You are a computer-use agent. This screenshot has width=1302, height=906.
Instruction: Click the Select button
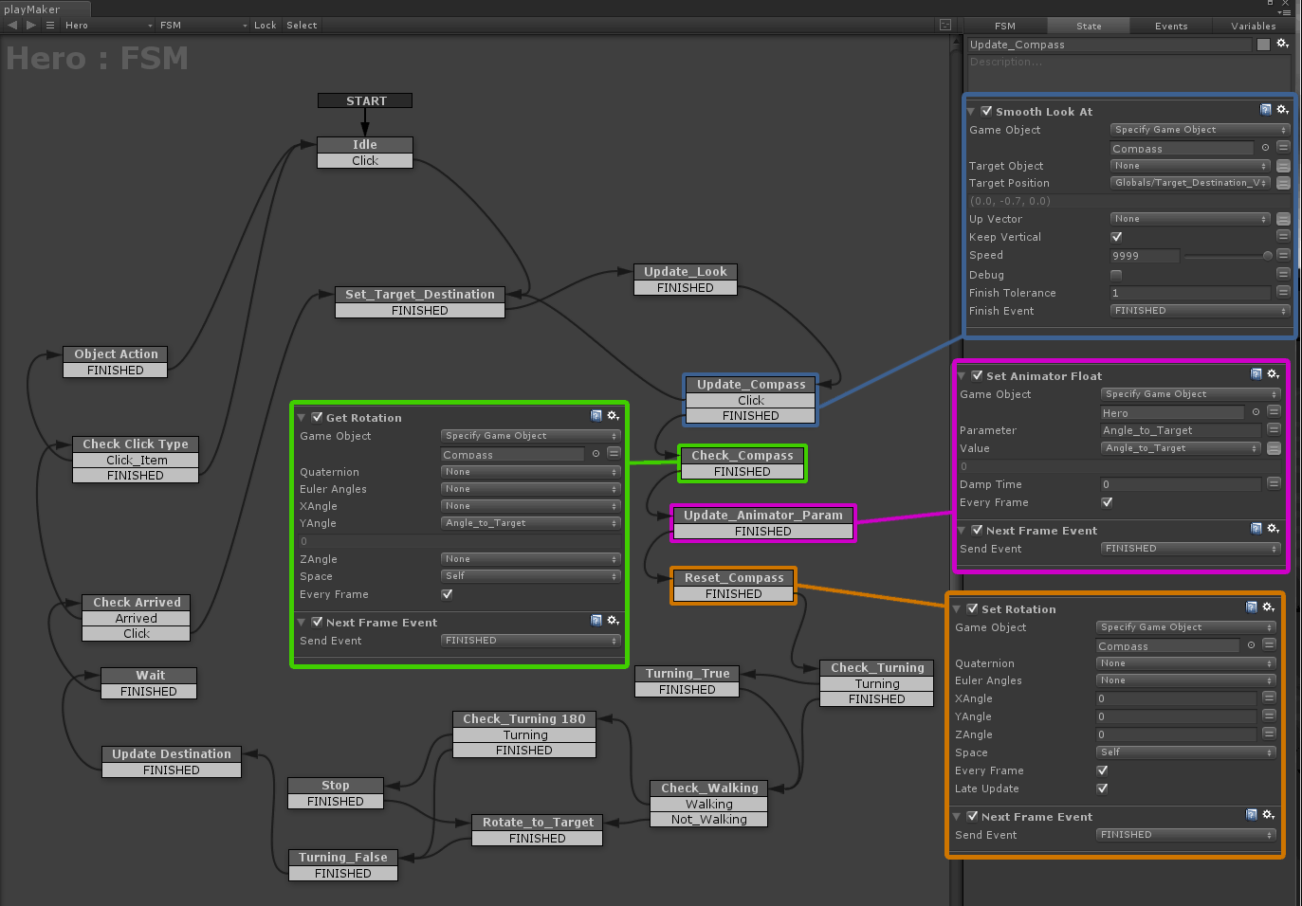(302, 26)
